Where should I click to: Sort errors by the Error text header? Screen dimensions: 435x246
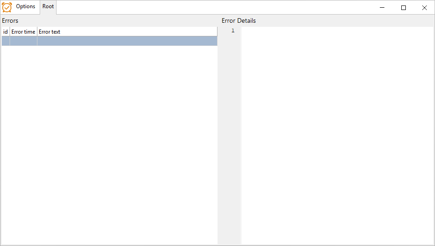[127, 32]
